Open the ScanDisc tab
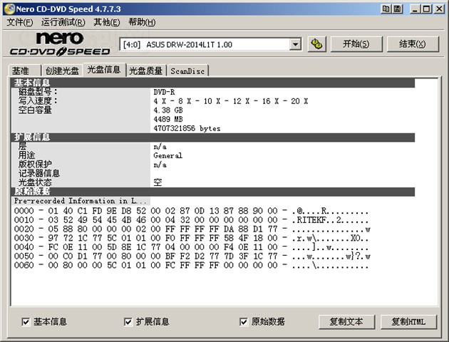Screen dimensions: 449x342 tap(187, 71)
